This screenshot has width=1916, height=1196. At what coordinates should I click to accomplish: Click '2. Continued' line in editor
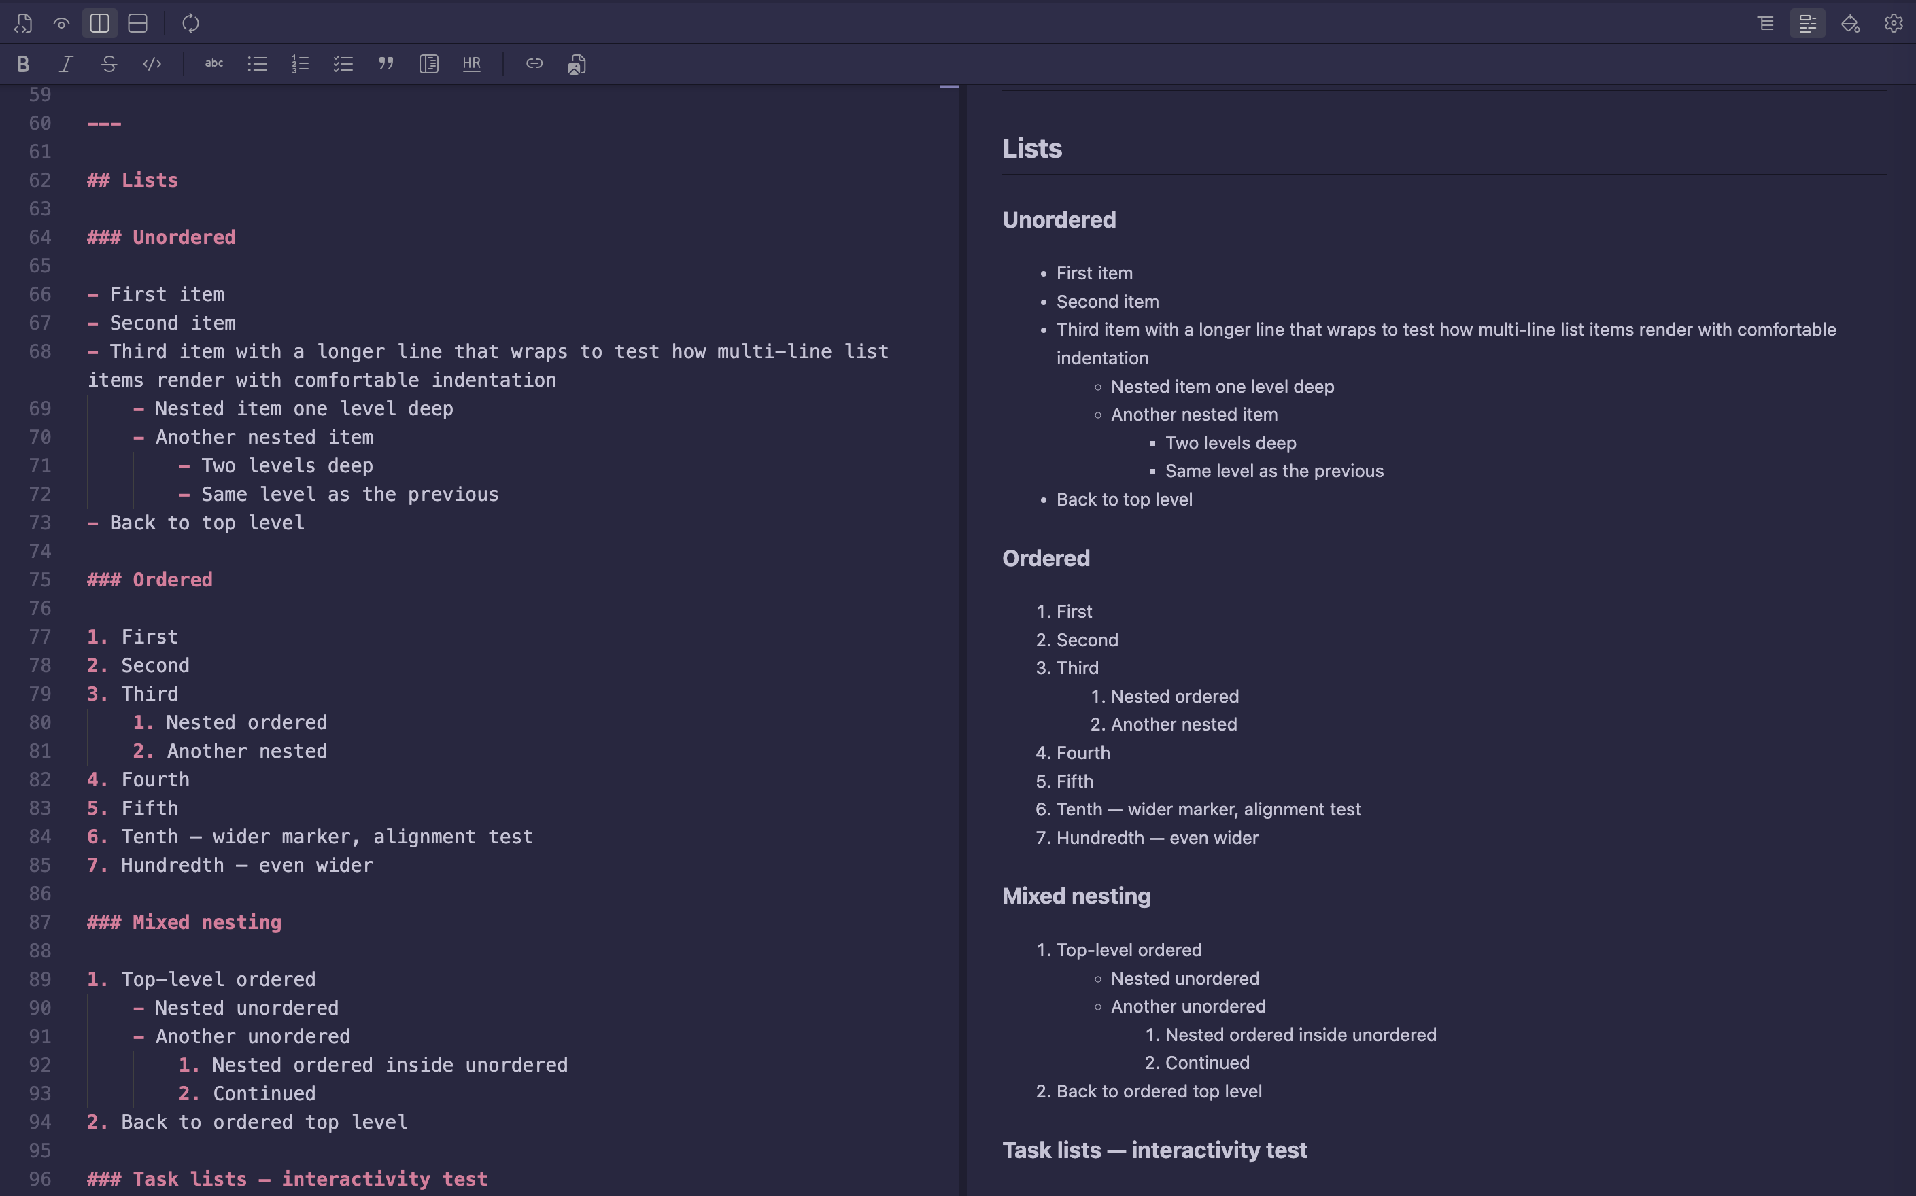(247, 1093)
